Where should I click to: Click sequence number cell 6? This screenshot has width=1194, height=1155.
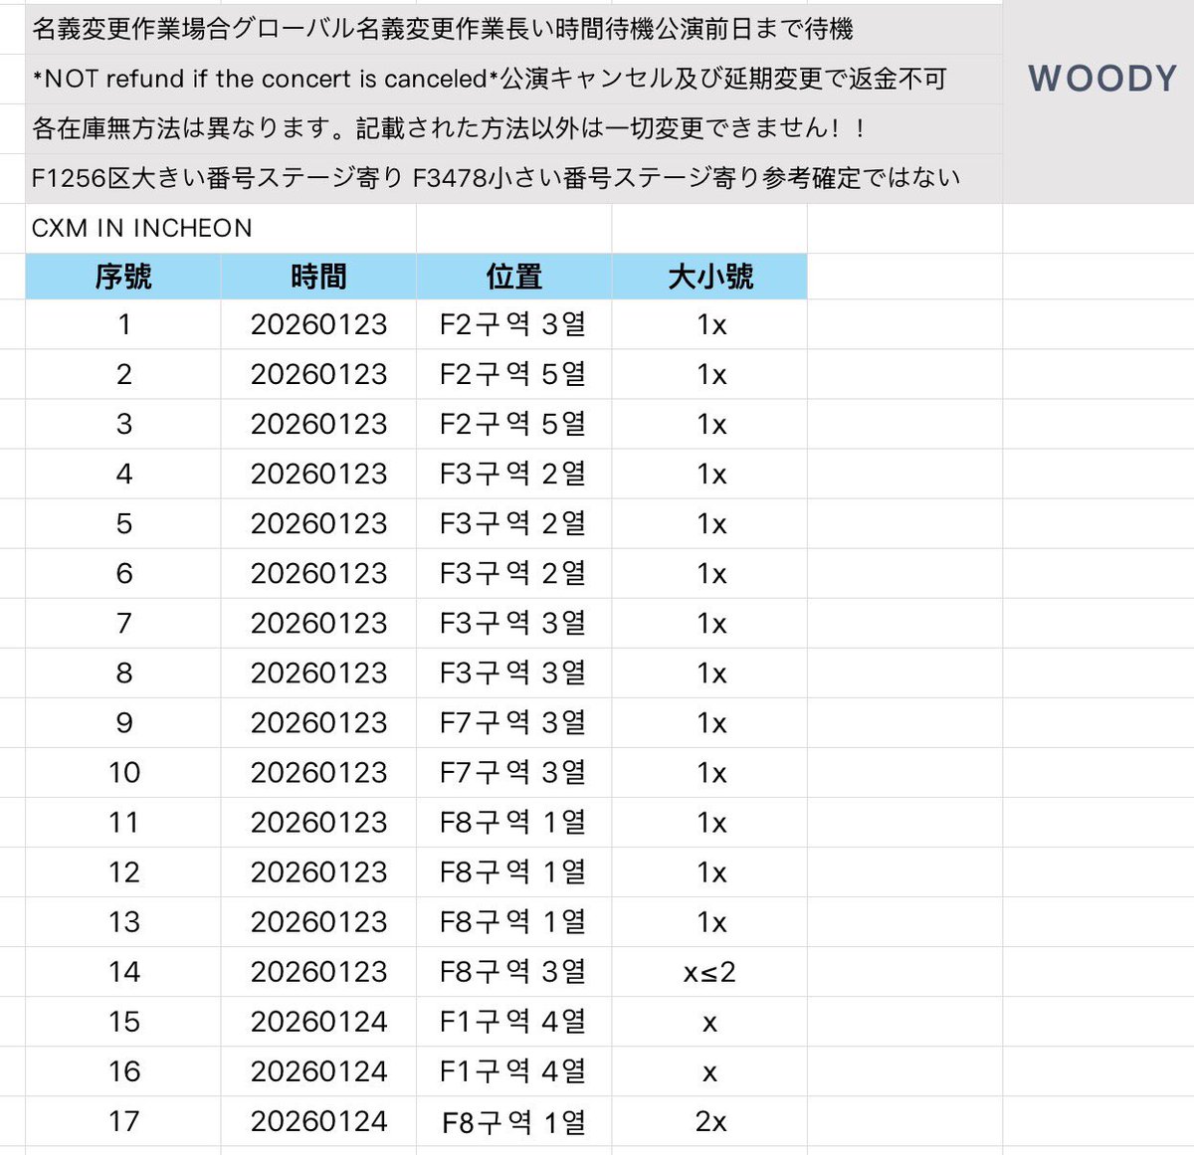pos(123,573)
